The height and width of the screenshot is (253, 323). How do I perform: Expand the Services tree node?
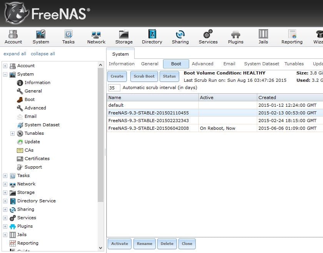[x=5, y=218]
